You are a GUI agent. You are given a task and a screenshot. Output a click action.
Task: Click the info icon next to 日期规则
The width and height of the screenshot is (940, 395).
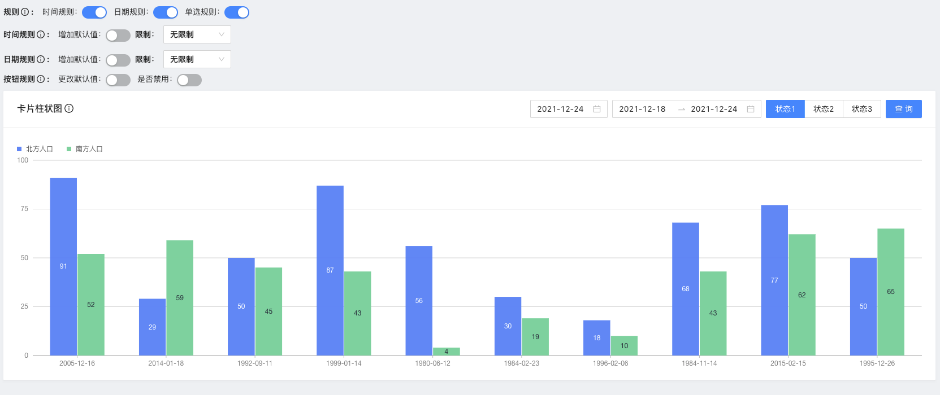click(41, 59)
